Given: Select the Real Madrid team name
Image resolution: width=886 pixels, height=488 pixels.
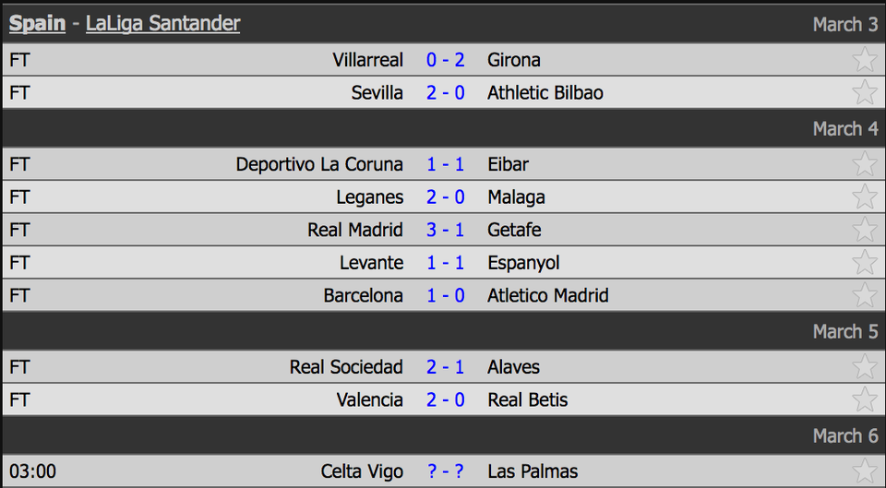Looking at the screenshot, I should 355,230.
